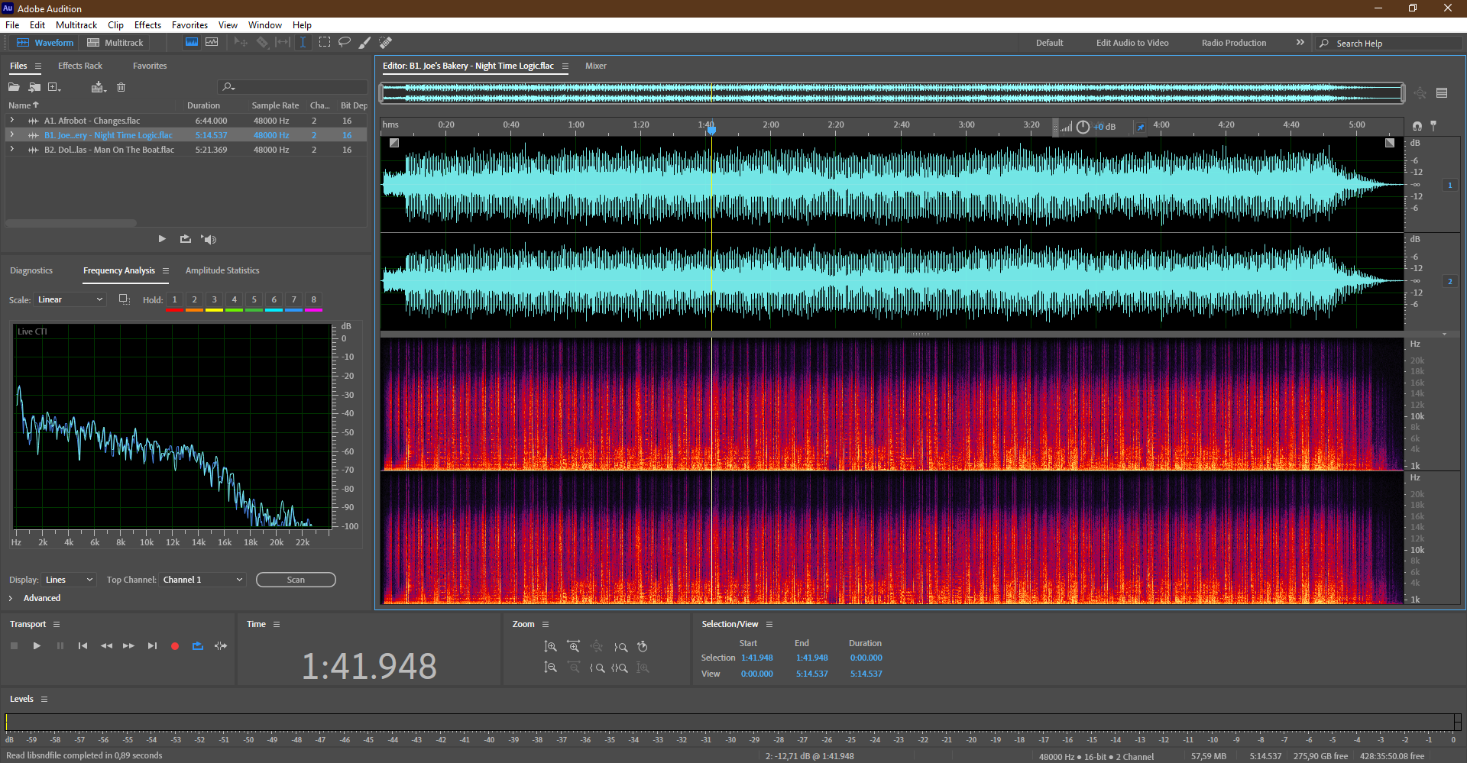Click the red Record button

(x=175, y=646)
